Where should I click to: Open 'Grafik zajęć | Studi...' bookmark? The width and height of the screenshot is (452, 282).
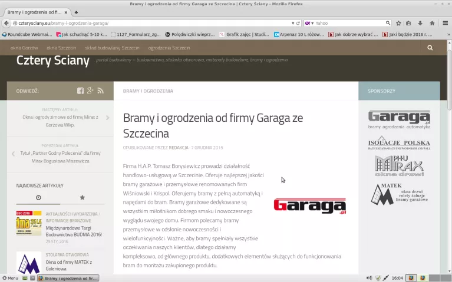[x=244, y=34]
